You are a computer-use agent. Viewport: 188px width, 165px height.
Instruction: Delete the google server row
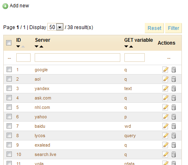click(x=174, y=70)
